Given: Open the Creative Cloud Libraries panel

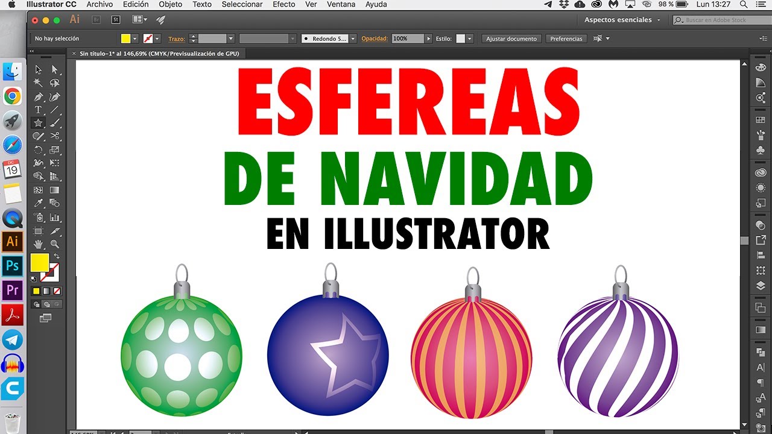Looking at the screenshot, I should tap(761, 173).
